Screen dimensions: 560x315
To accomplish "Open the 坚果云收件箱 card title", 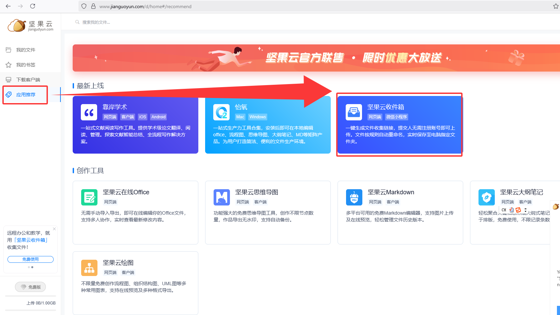I will click(386, 107).
